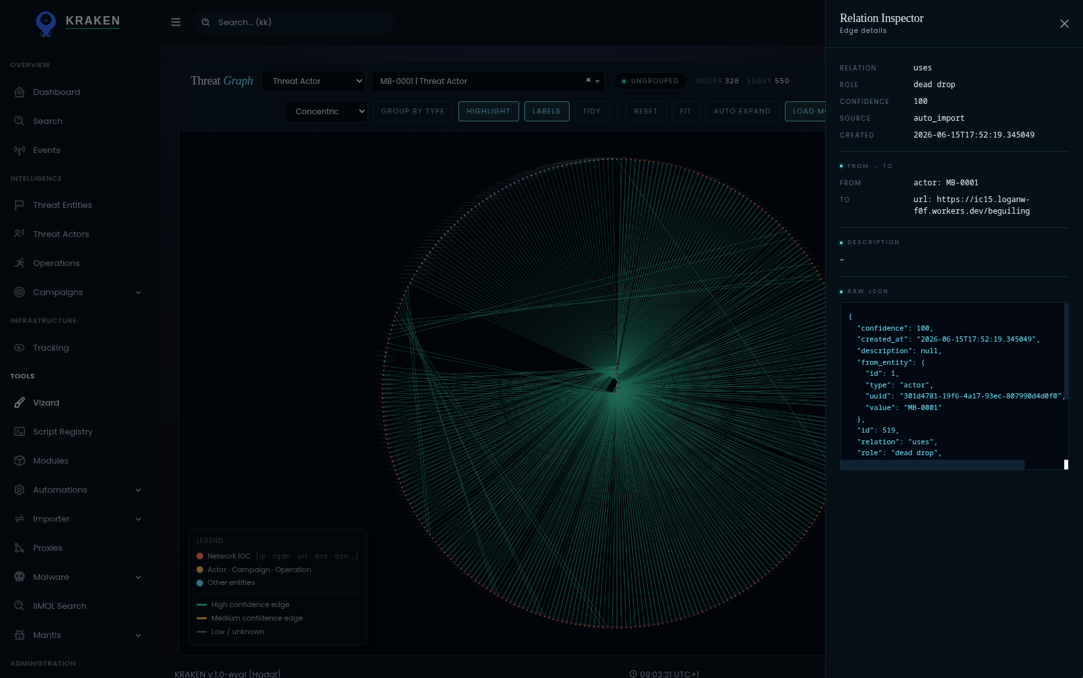Screen dimensions: 1083x678
Task: Click the Kraken octopus logo
Action: pyautogui.click(x=46, y=23)
